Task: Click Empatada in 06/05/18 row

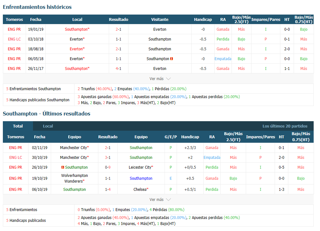Action: tap(223, 59)
